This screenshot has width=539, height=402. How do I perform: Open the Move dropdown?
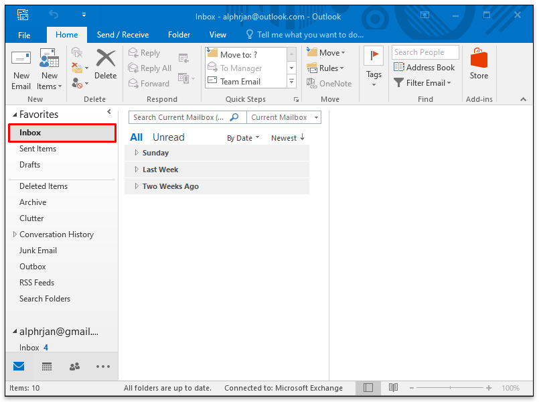click(325, 53)
